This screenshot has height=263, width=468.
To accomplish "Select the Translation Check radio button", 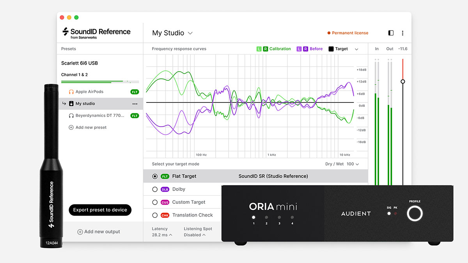I will [x=155, y=215].
